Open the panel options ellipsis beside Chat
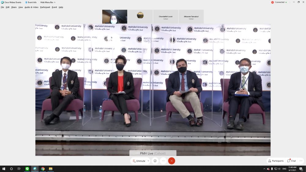The image size is (306, 172). [x=301, y=161]
